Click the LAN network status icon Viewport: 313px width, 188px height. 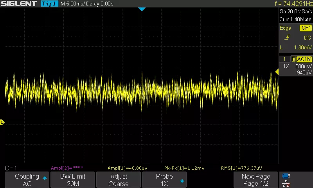point(286,183)
